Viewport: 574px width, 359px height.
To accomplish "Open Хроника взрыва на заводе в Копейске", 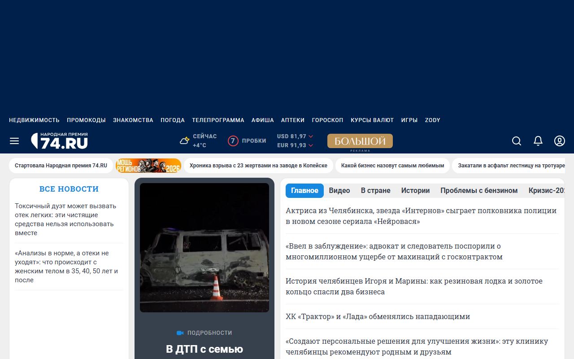I will [x=258, y=166].
